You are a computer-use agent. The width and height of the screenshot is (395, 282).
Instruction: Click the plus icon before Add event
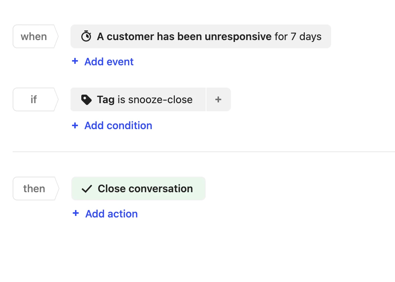tap(75, 61)
